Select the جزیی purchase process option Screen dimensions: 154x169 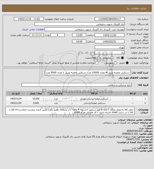[127, 63]
